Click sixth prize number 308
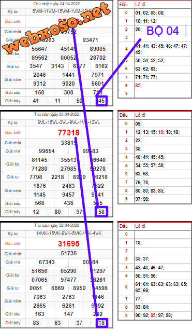Screen dimensions: 192x330 68,92
